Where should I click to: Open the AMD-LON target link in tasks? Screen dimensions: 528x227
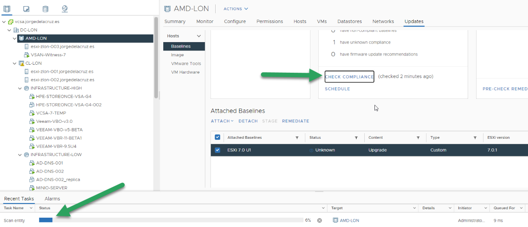(x=350, y=221)
